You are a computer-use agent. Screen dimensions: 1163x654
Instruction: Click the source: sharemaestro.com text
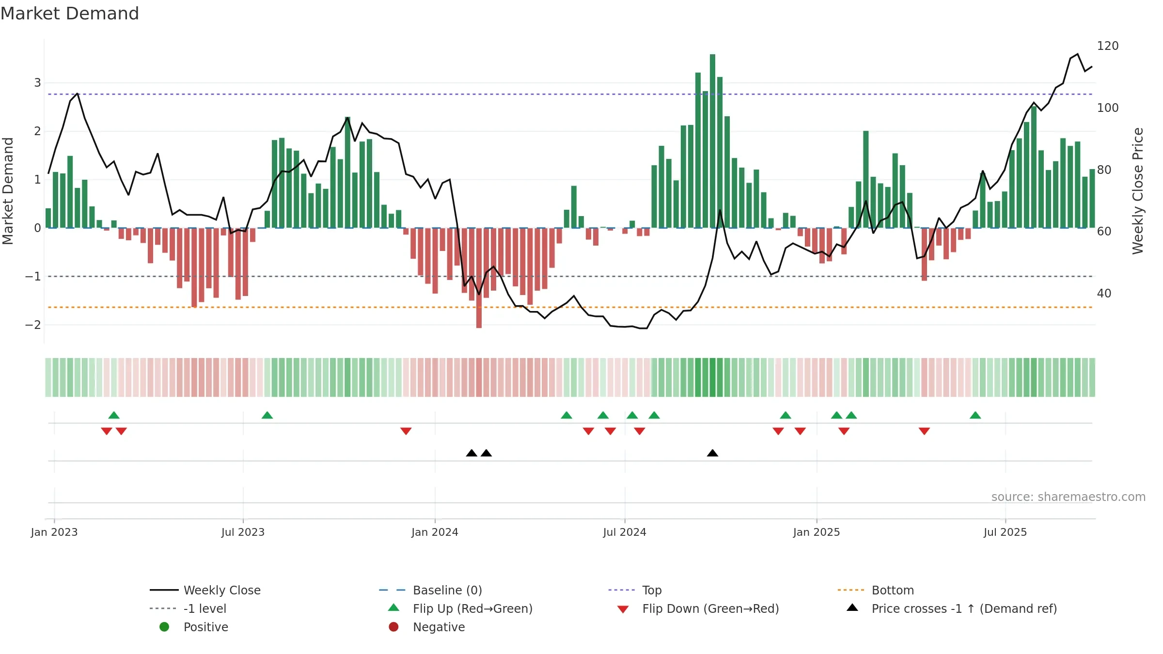[x=1069, y=497]
